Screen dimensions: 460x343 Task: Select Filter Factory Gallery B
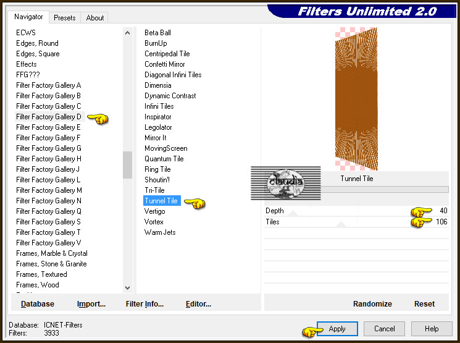pyautogui.click(x=48, y=96)
